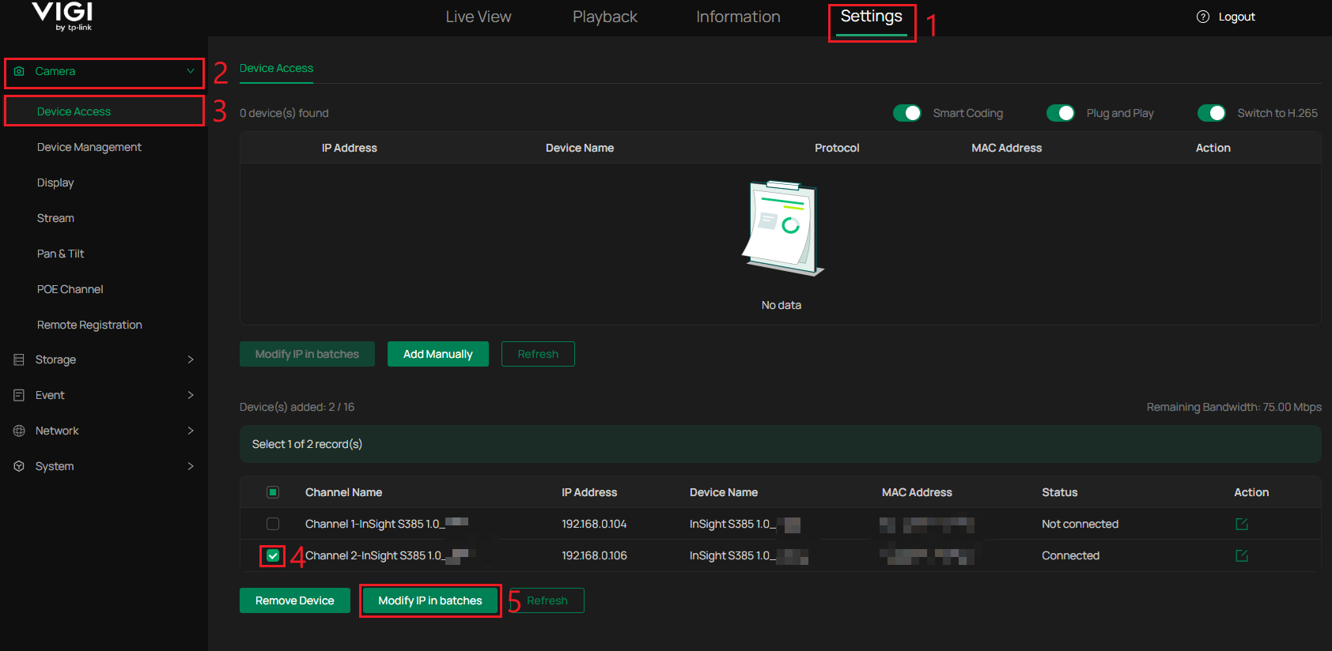Expand the System section chevron
1332x651 pixels.
coord(191,466)
